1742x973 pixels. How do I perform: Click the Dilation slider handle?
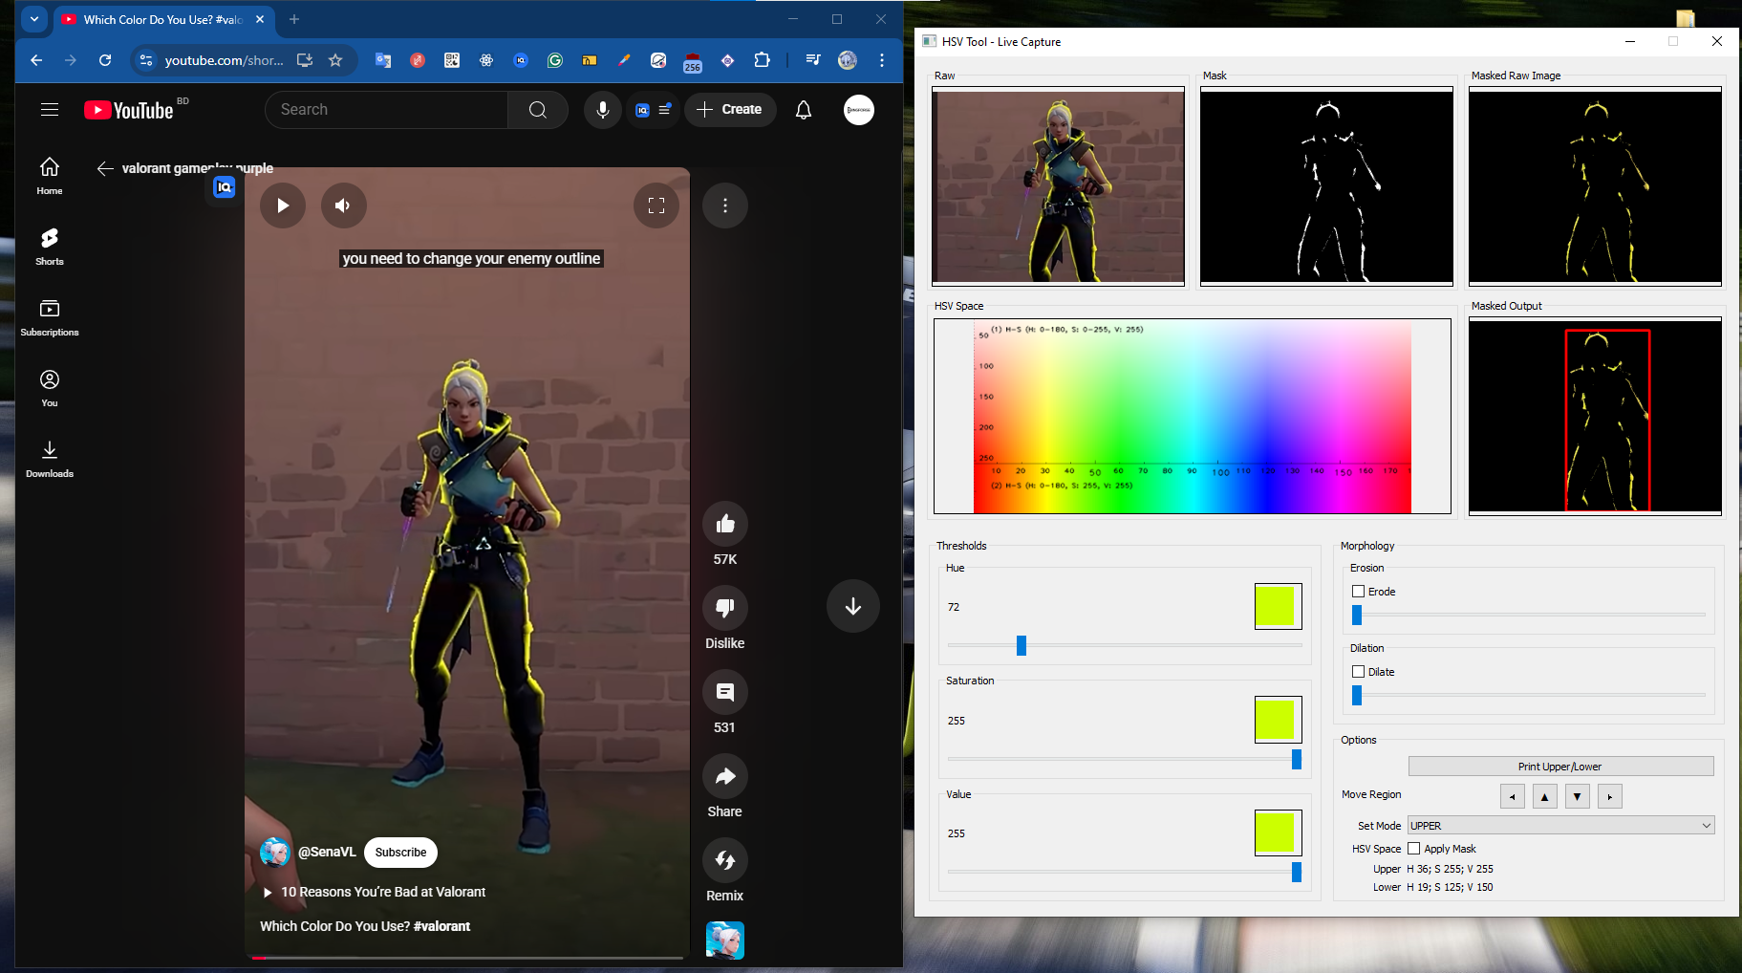click(x=1357, y=695)
